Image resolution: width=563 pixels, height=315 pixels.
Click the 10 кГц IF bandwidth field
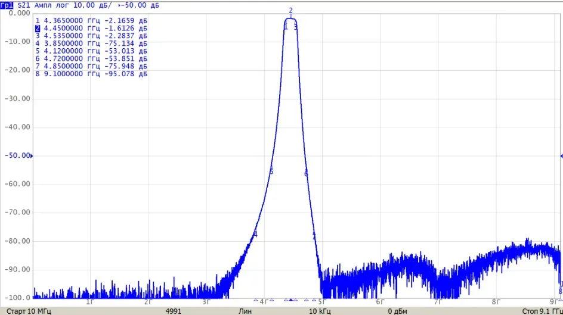[x=320, y=311]
